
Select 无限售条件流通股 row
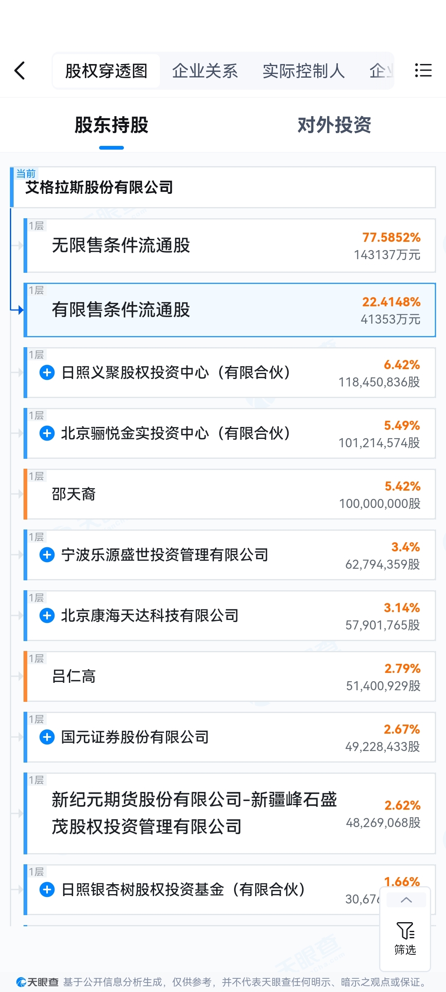(x=230, y=246)
